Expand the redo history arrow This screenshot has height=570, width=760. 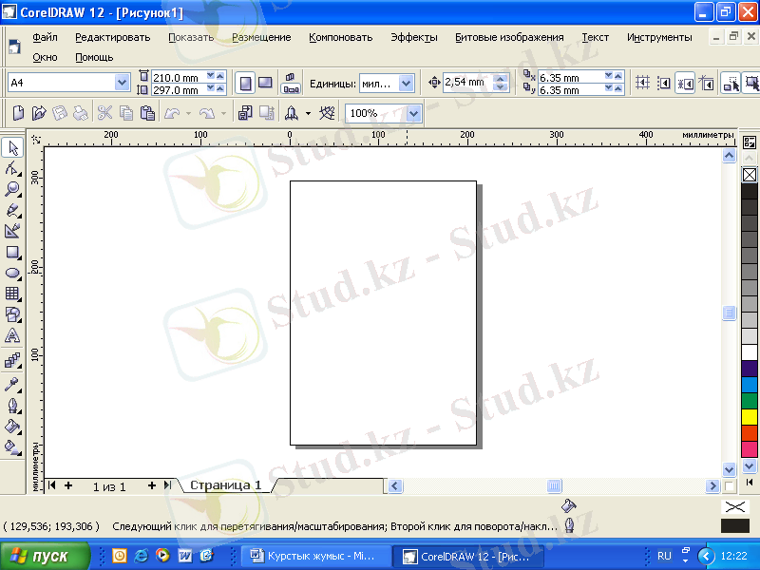[x=223, y=113]
